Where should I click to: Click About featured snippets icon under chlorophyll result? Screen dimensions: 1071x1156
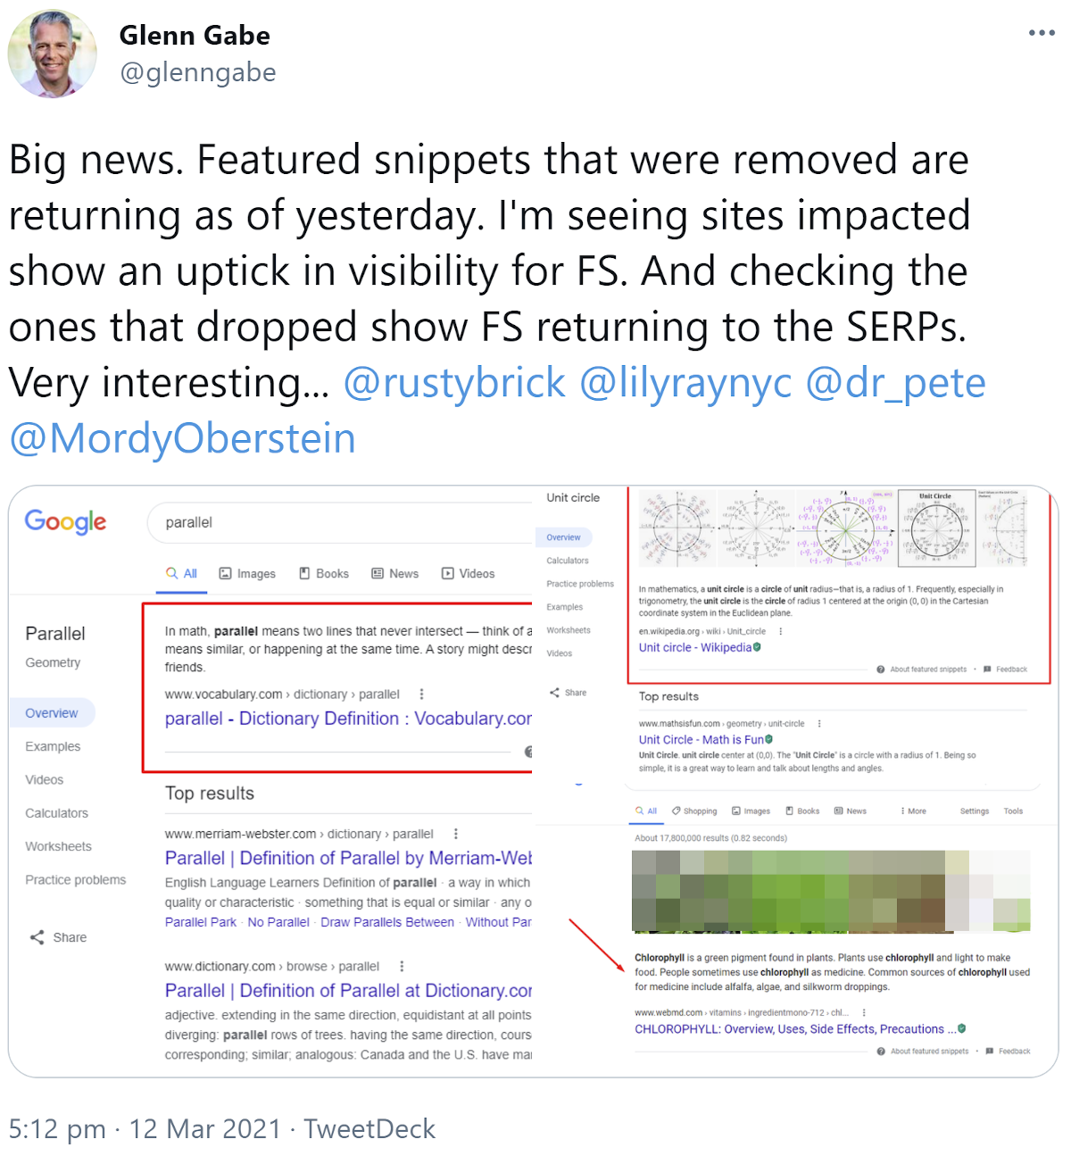coord(881,1051)
